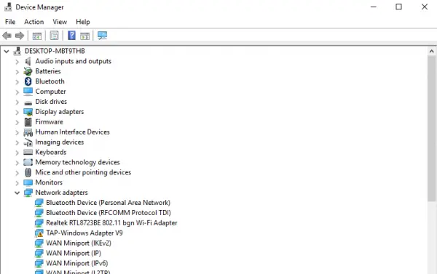Open the View menu
Viewport: 437px width, 274px height.
pyautogui.click(x=60, y=22)
